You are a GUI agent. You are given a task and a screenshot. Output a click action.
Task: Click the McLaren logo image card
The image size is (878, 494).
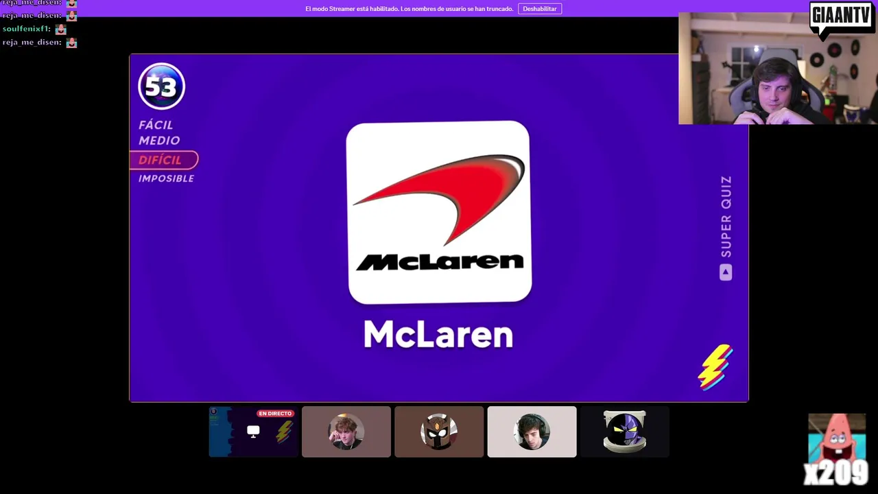pyautogui.click(x=439, y=212)
